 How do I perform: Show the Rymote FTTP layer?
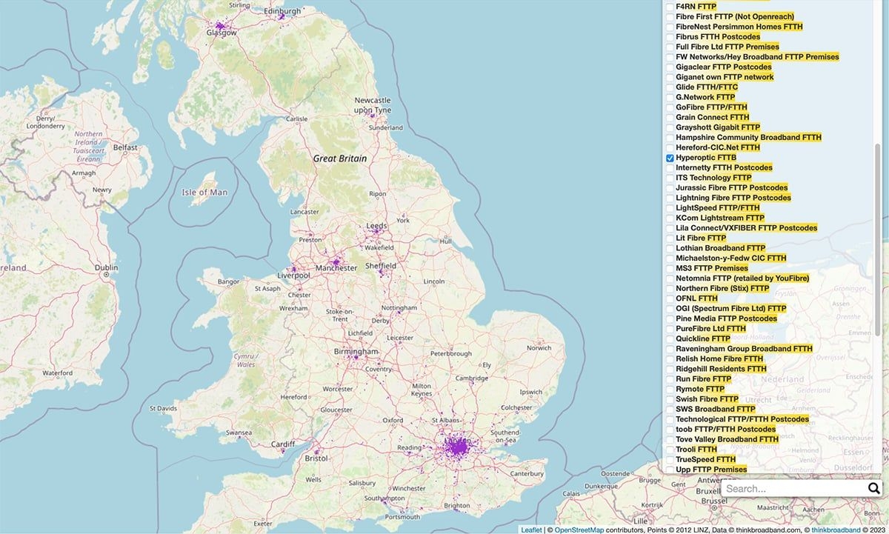tap(670, 389)
